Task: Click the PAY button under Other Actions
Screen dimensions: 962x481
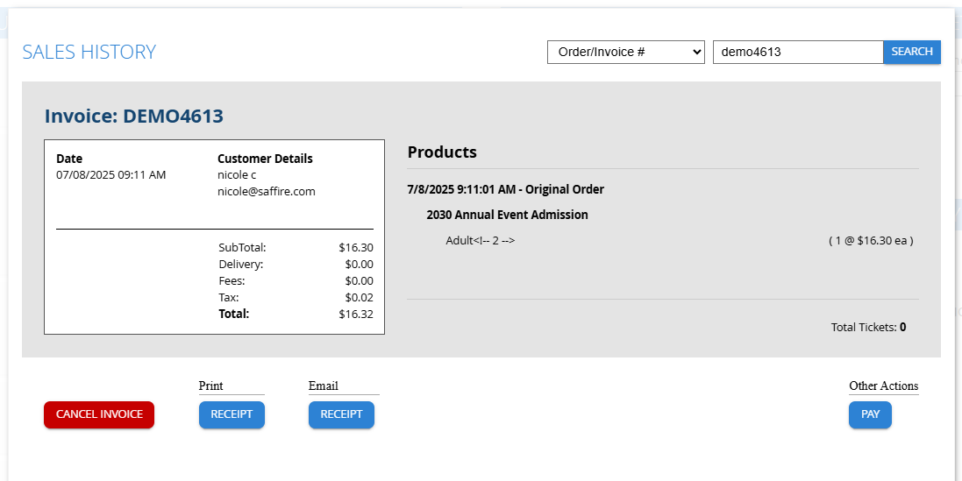Action: (870, 414)
